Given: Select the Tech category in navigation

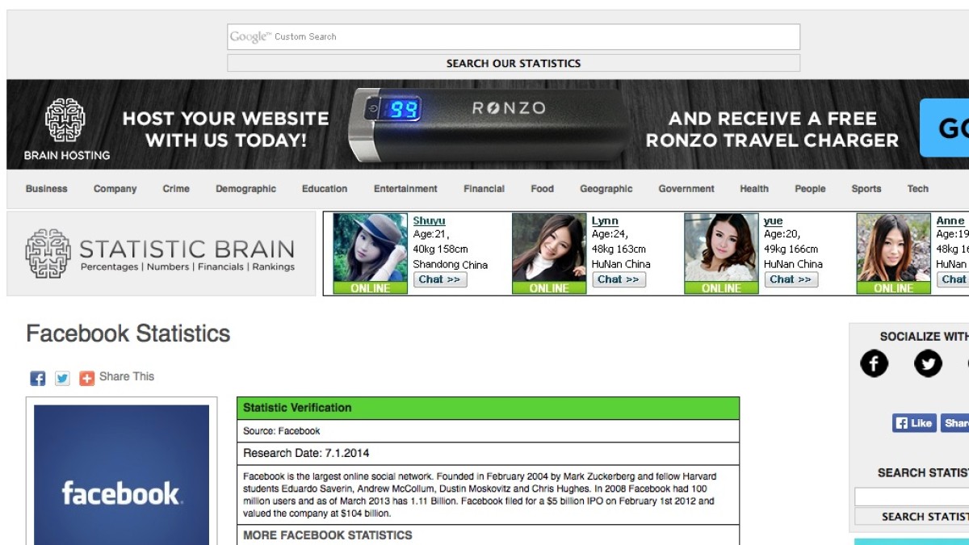Looking at the screenshot, I should (x=917, y=189).
